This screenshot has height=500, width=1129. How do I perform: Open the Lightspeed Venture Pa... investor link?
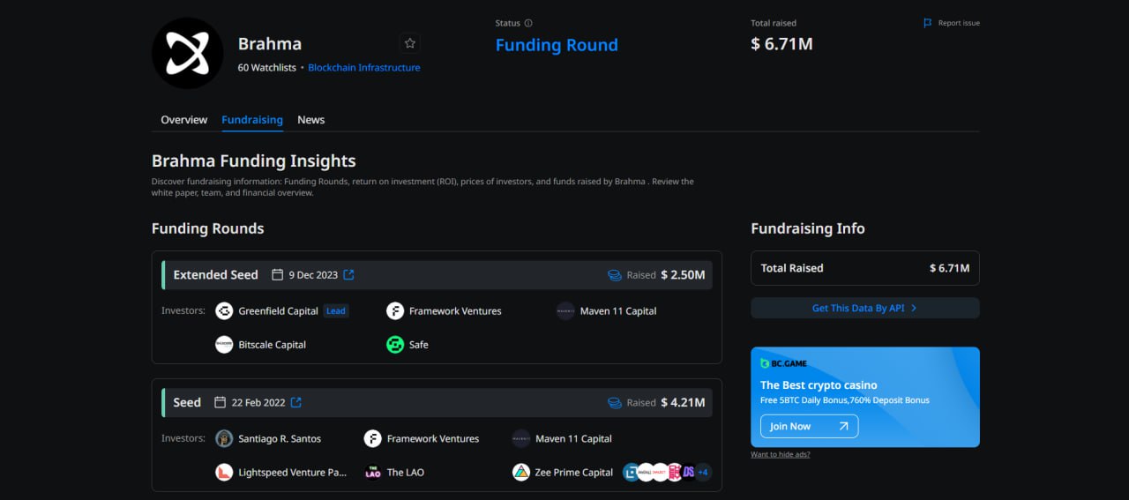point(293,473)
